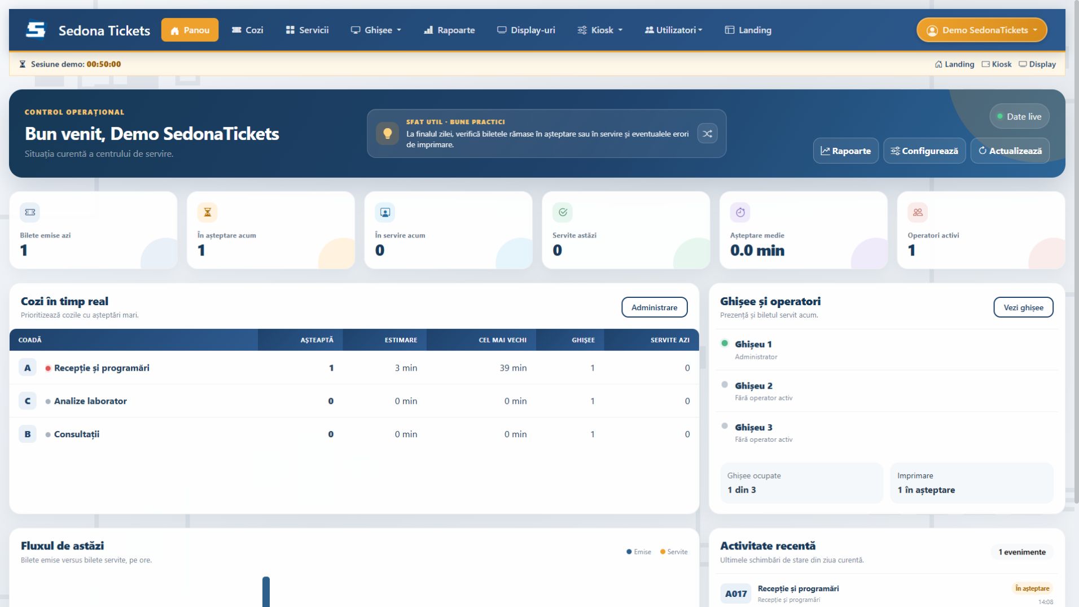1079x607 pixels.
Task: Click the Vezi ghișee button
Action: tap(1023, 307)
